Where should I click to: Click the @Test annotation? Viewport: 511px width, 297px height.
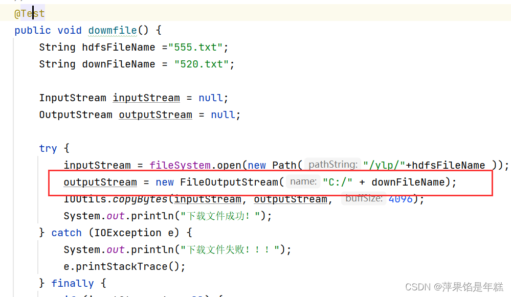29,13
